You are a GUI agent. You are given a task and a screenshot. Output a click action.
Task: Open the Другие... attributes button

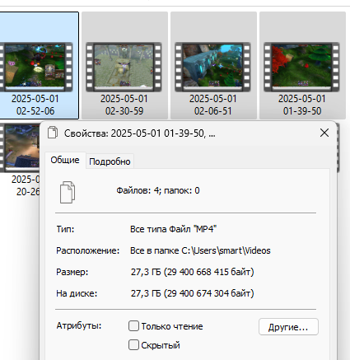click(288, 327)
